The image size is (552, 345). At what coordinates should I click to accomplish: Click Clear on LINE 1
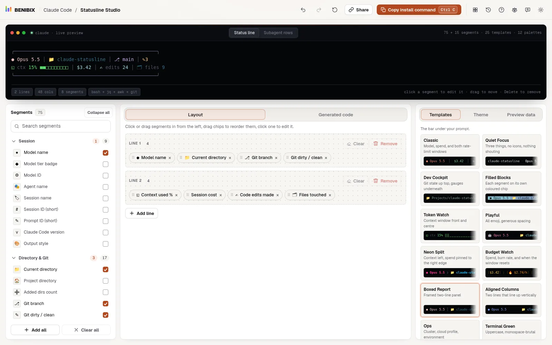click(356, 144)
